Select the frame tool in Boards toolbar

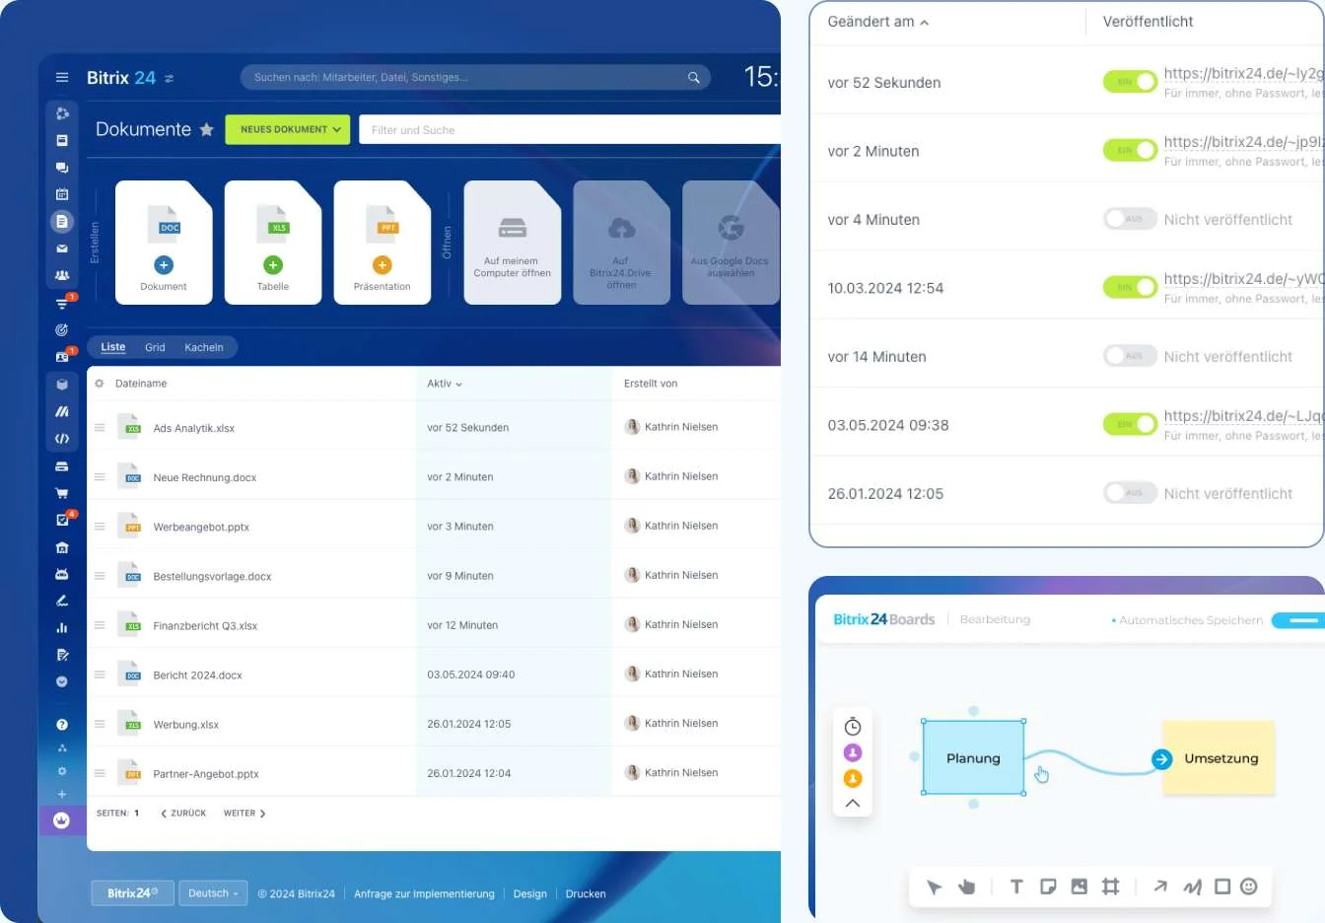point(1110,887)
